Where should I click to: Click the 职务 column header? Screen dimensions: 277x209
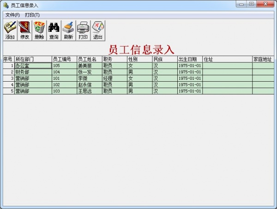click(x=114, y=60)
